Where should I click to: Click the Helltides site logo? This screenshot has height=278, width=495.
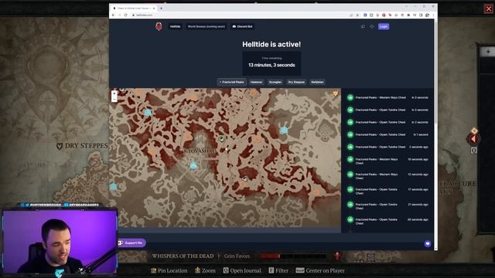click(159, 26)
